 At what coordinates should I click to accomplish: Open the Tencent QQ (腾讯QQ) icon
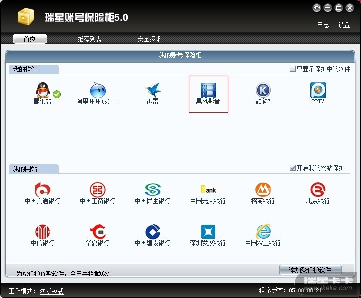43,90
